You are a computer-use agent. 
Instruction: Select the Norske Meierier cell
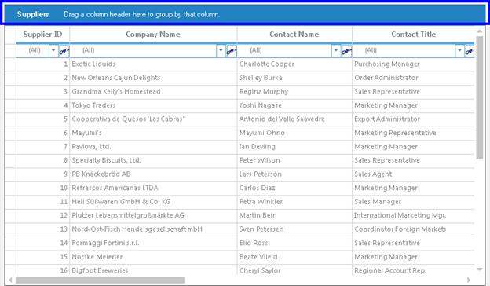click(153, 257)
